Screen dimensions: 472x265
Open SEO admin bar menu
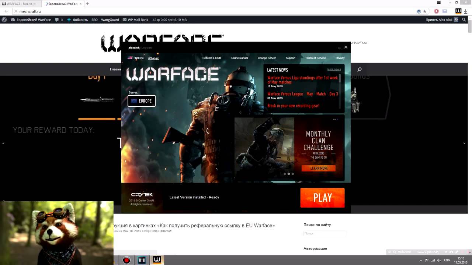click(94, 20)
